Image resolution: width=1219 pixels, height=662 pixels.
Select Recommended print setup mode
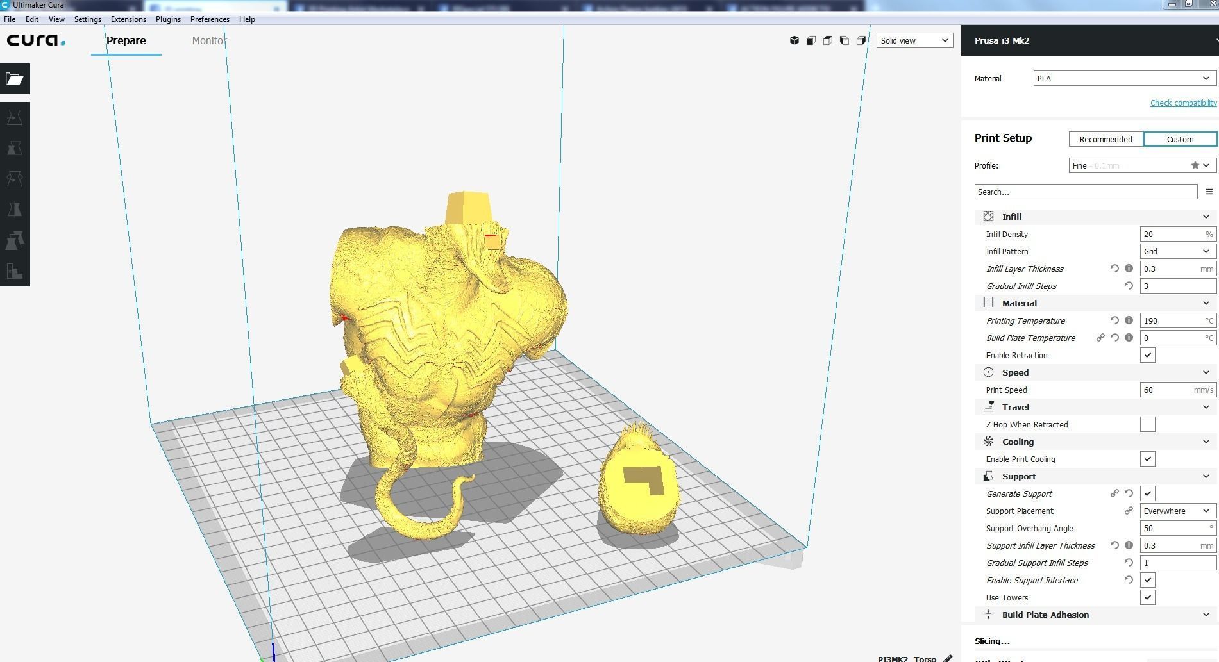pos(1106,139)
